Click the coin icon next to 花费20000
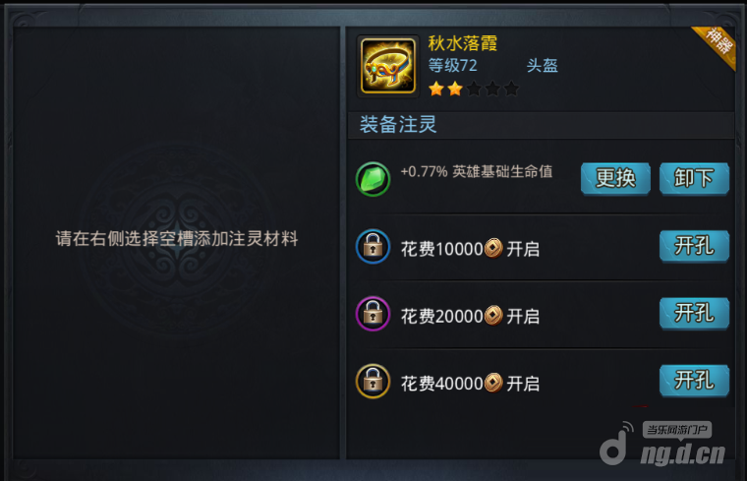This screenshot has width=747, height=481. (x=493, y=316)
